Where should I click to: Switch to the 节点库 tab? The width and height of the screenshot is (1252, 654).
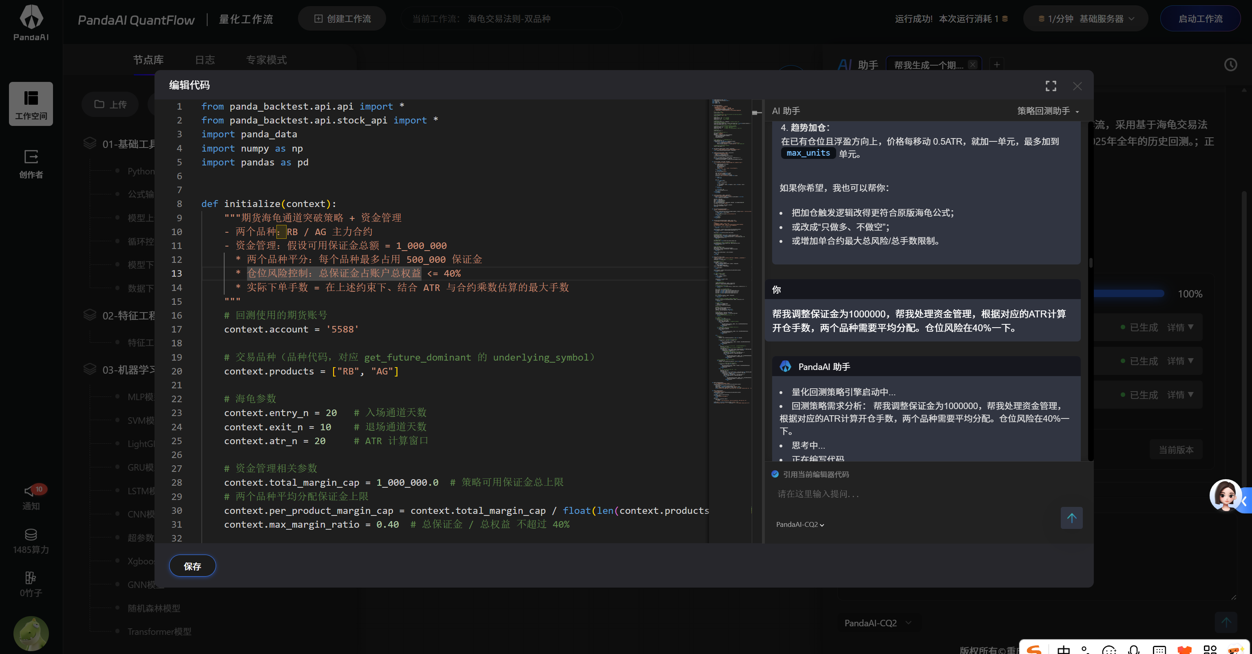[148, 60]
